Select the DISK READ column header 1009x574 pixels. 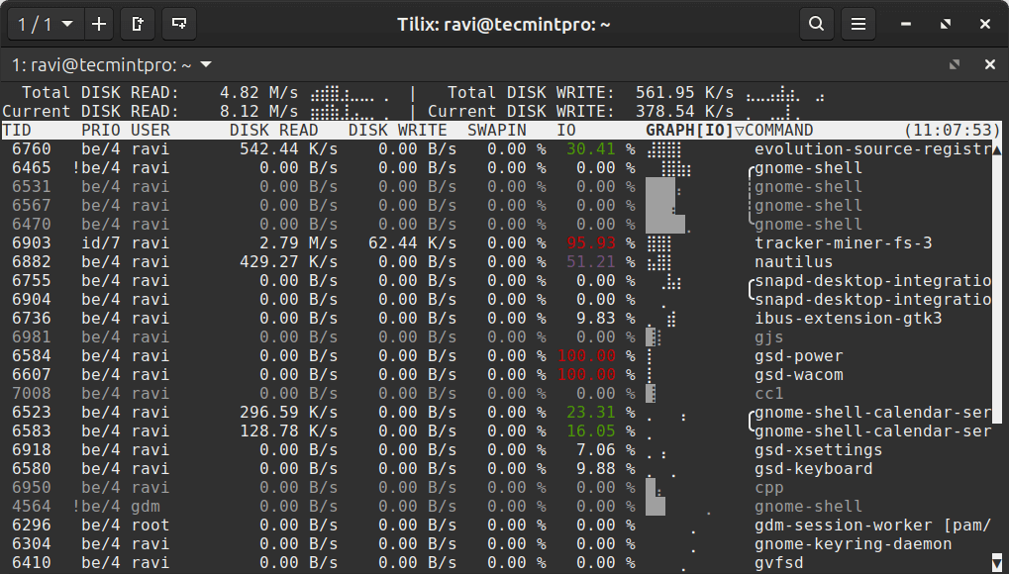[273, 131]
